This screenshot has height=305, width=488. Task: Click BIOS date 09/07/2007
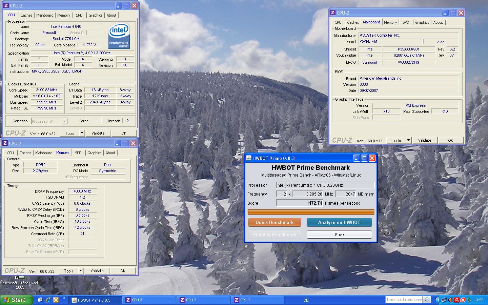click(408, 90)
